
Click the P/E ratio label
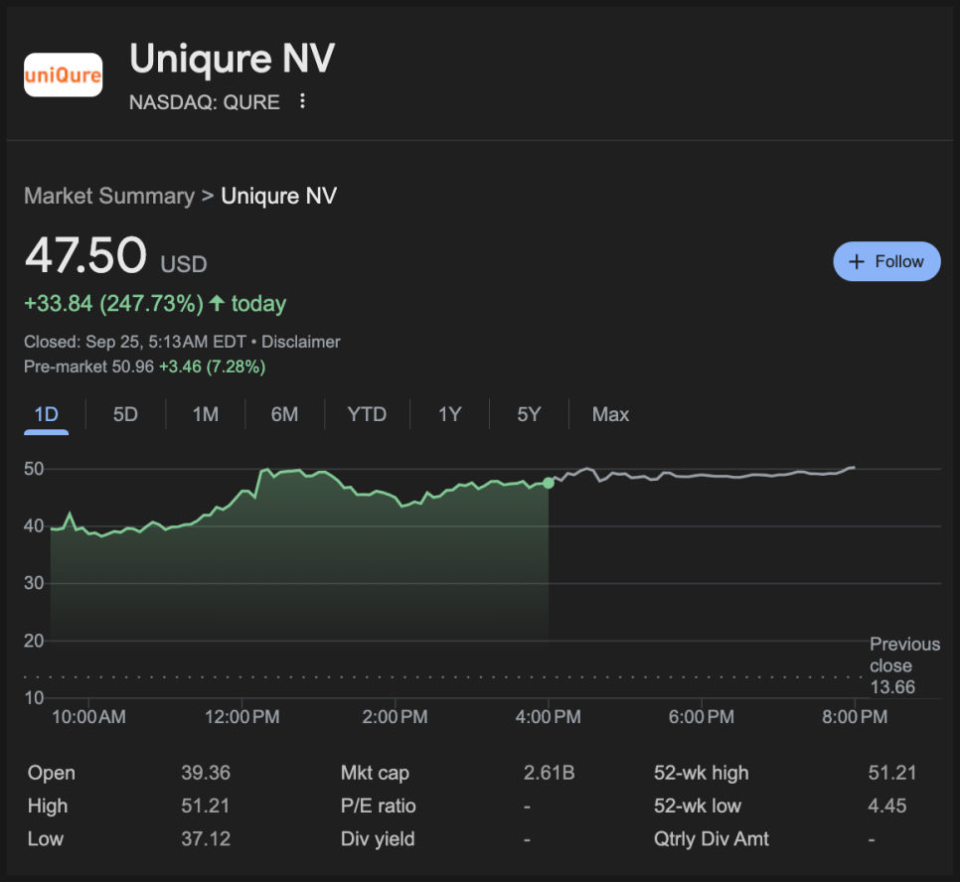379,806
